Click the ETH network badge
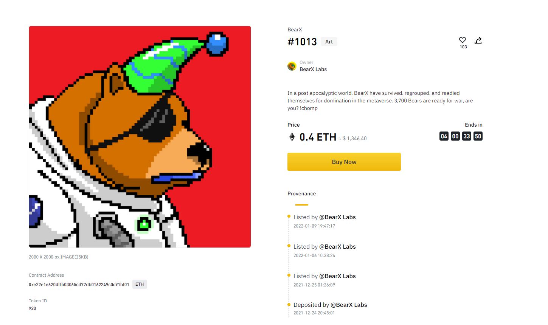Image resolution: width=548 pixels, height=325 pixels. tap(140, 284)
